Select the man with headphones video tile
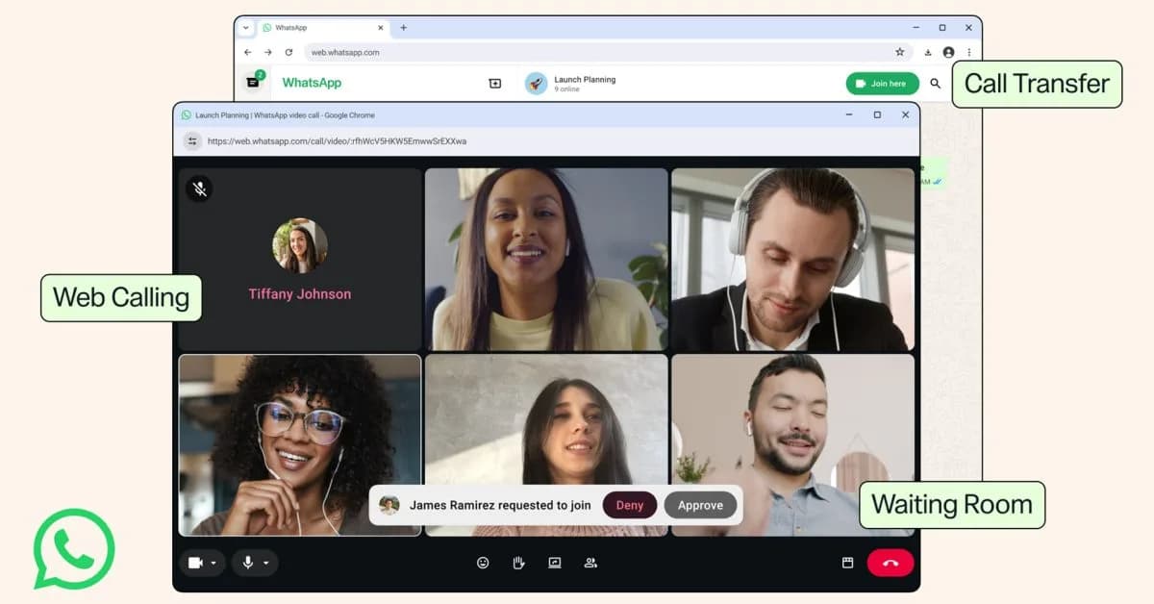Viewport: 1154px width, 604px height. tap(792, 260)
